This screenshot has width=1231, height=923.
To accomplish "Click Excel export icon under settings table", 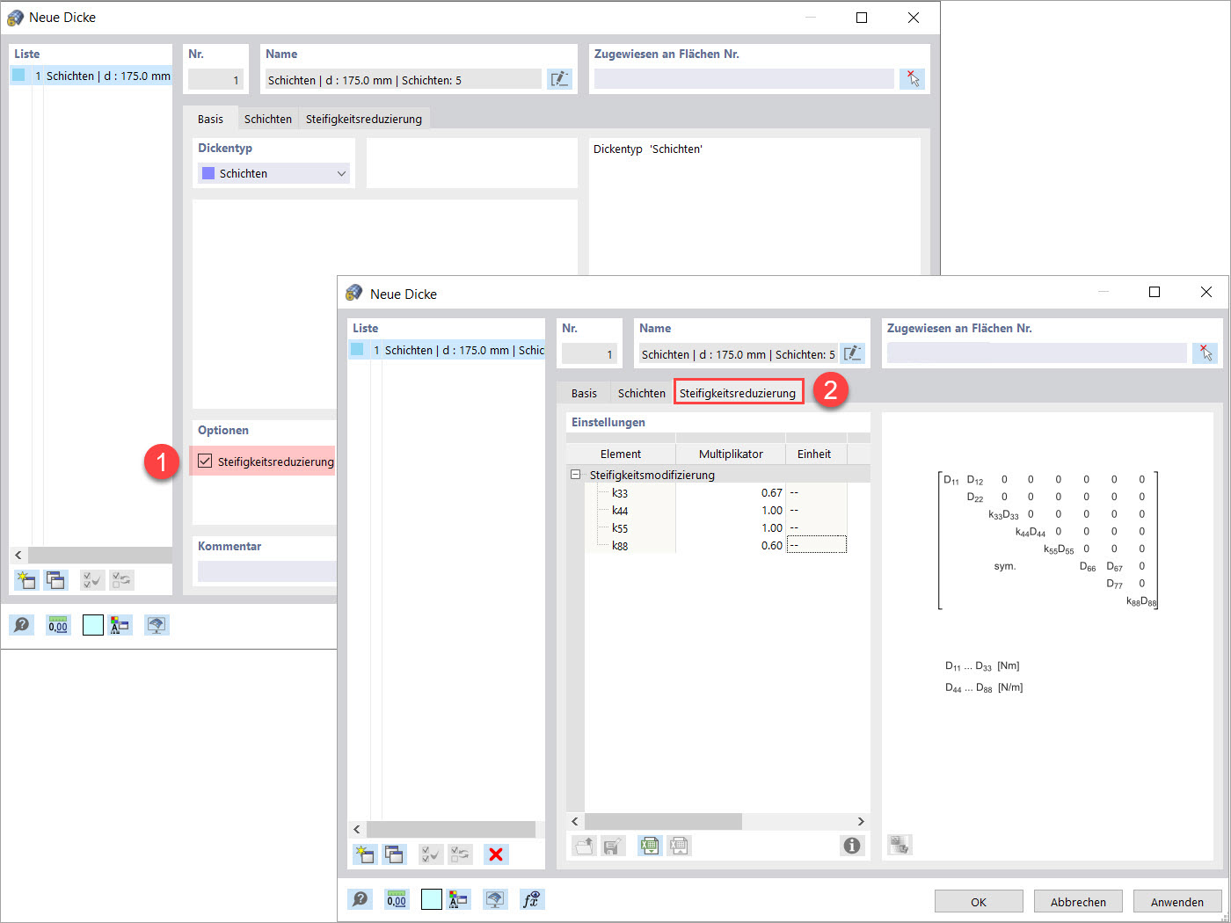I will 650,846.
